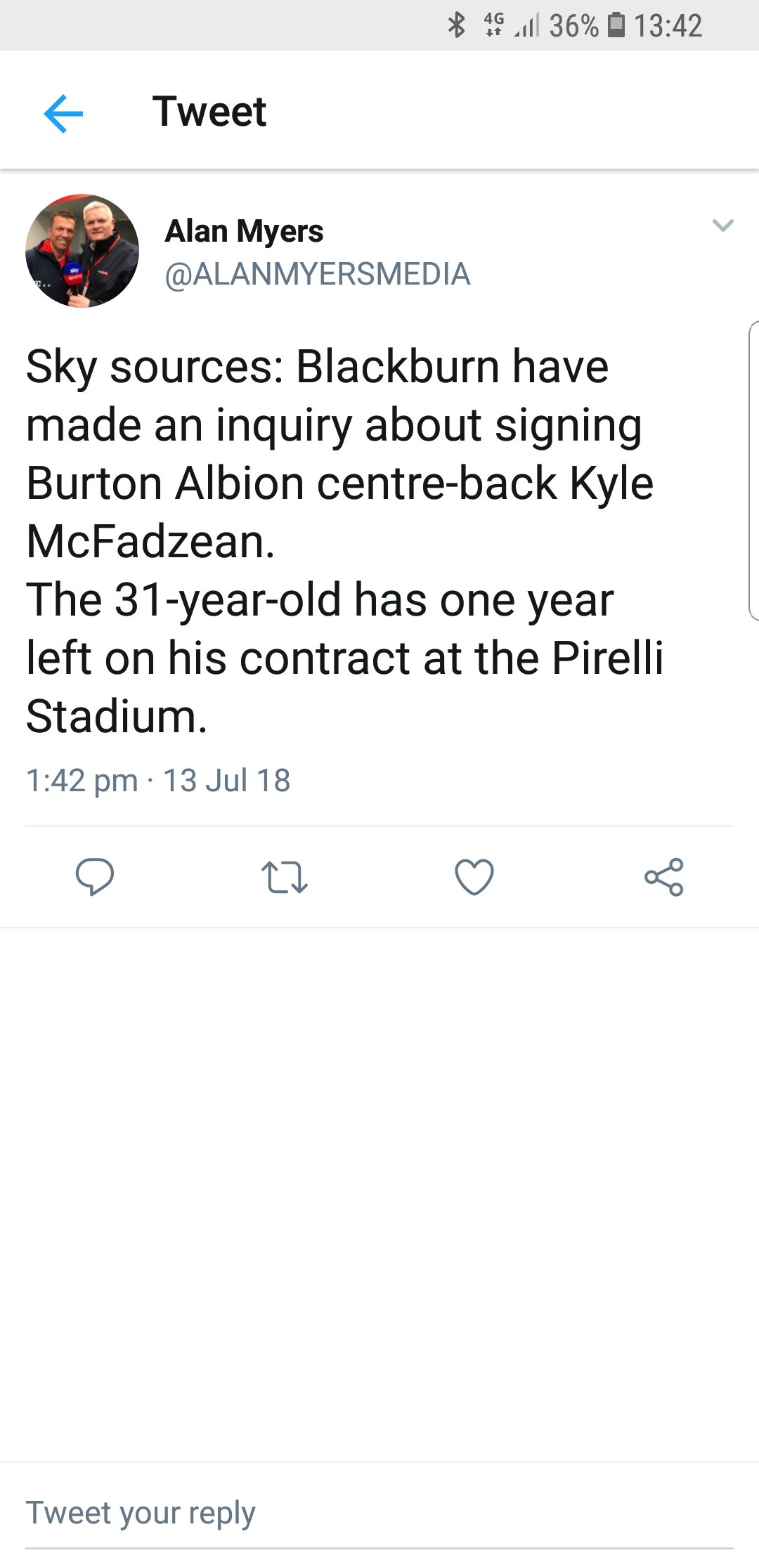Tap the retweet arrows icon
This screenshot has height=1560, width=759.
click(x=284, y=877)
